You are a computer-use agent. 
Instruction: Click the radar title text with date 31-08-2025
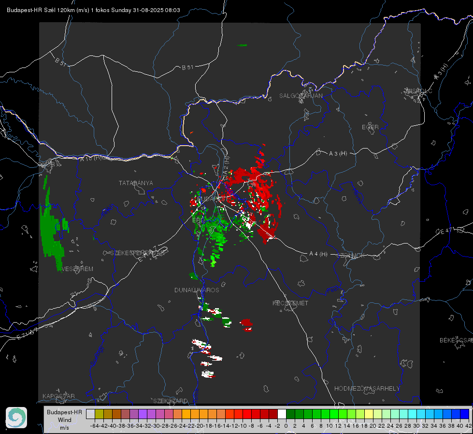point(93,10)
